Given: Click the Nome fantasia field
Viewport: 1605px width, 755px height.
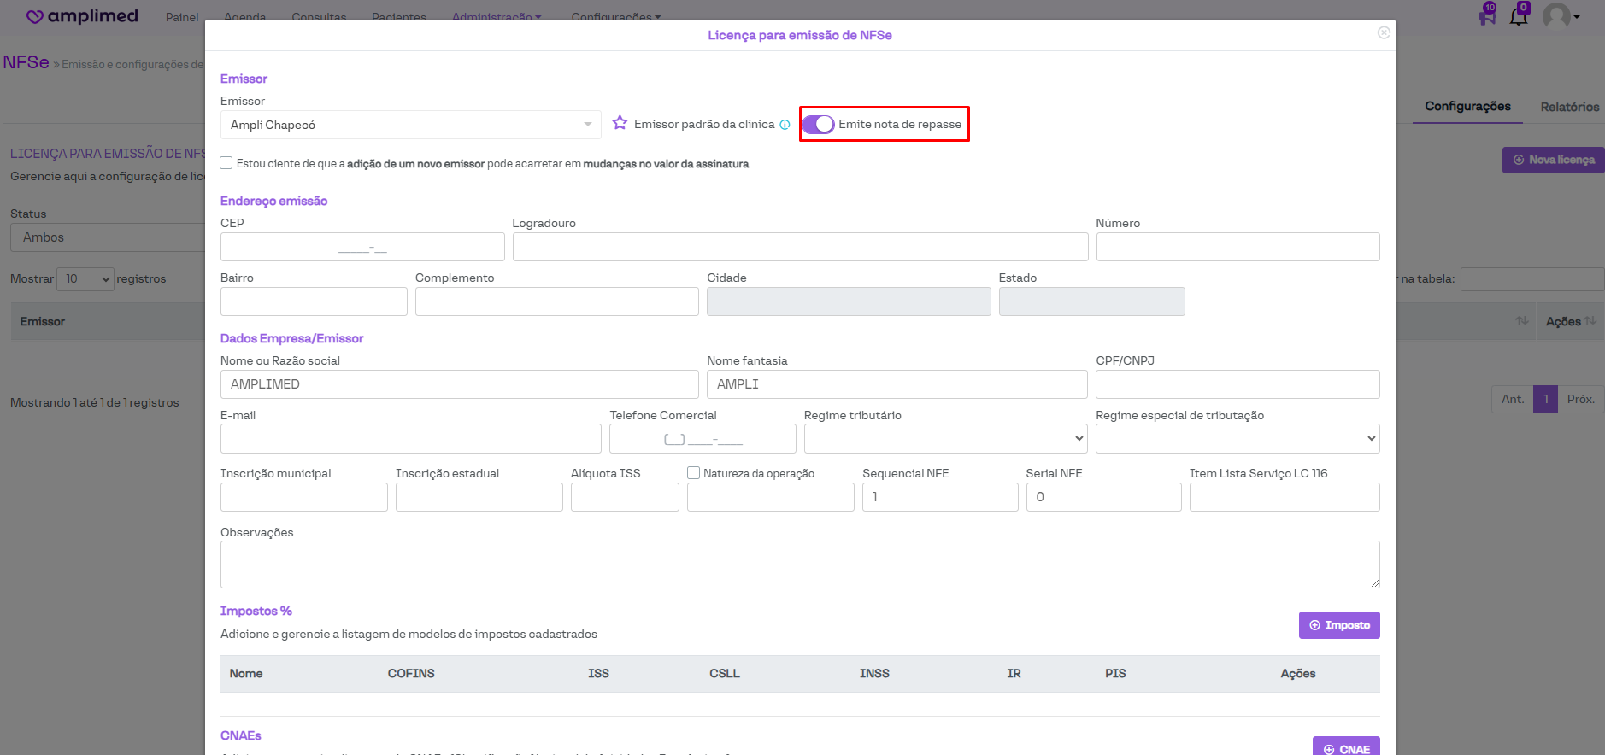Looking at the screenshot, I should click(x=896, y=384).
